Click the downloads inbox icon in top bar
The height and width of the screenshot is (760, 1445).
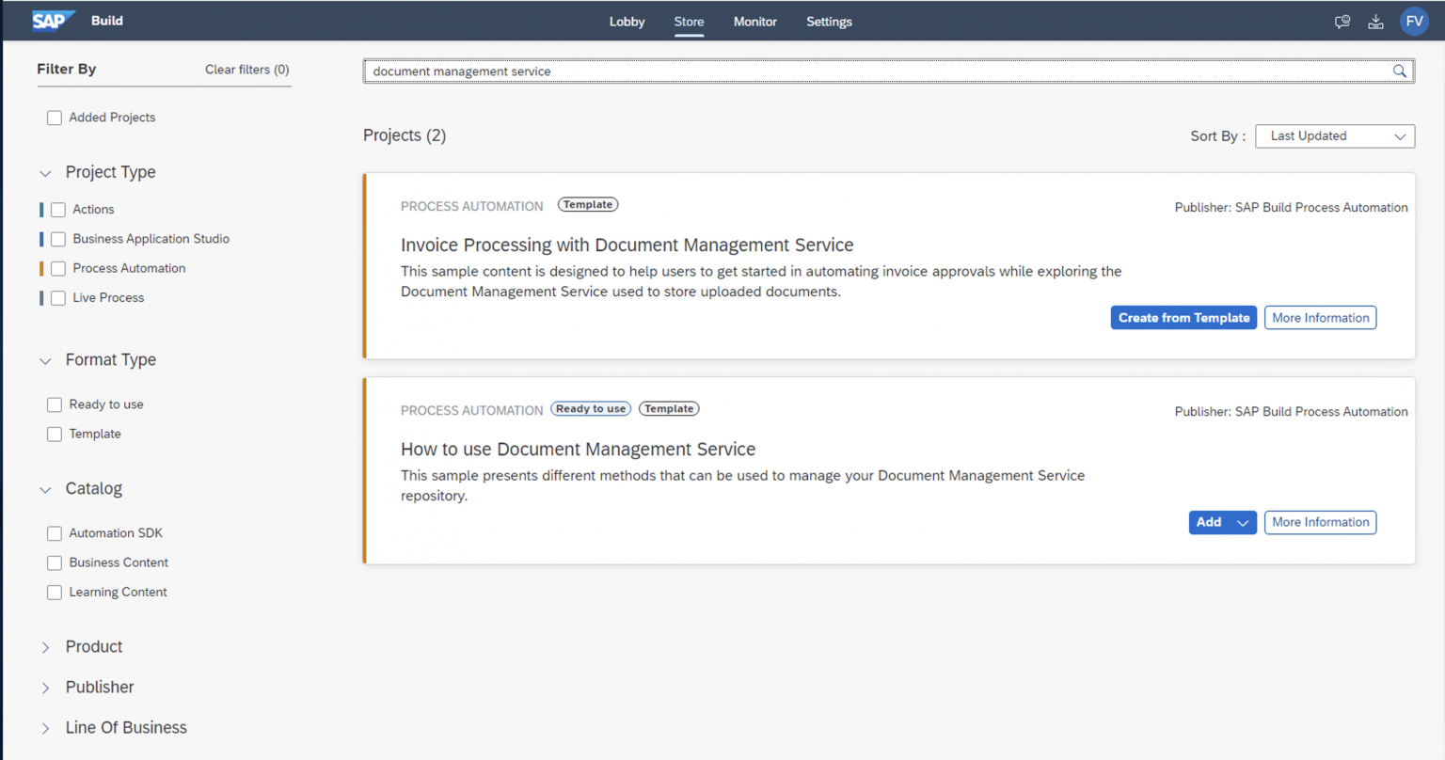tap(1376, 21)
